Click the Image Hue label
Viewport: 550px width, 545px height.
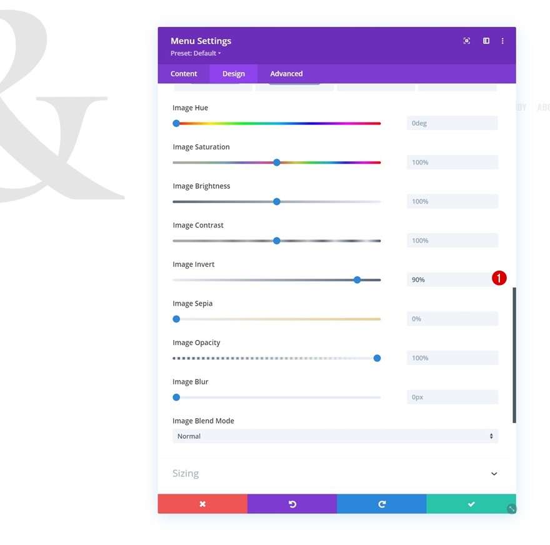coord(190,108)
